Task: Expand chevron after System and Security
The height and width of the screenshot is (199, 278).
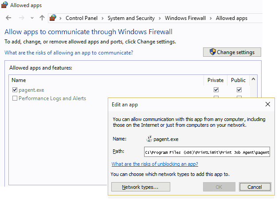Action: coord(160,18)
